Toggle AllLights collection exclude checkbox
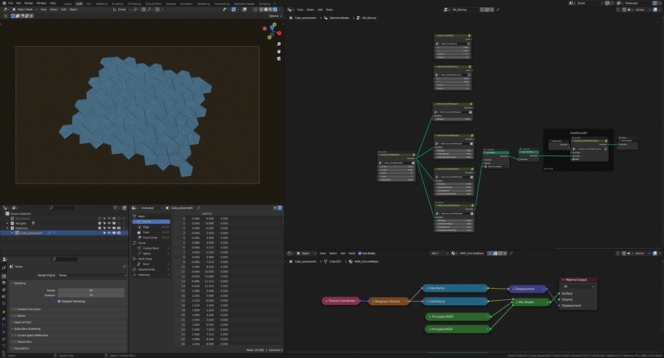This screenshot has height=358, width=664. click(x=100, y=223)
